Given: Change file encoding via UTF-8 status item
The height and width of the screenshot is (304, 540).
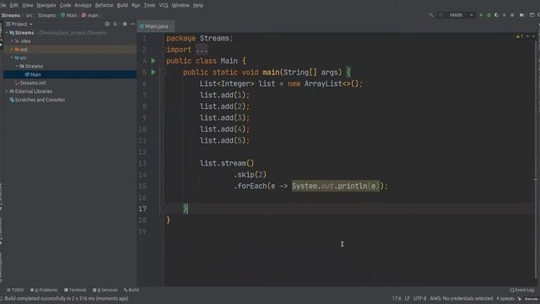Looking at the screenshot, I should (420, 298).
